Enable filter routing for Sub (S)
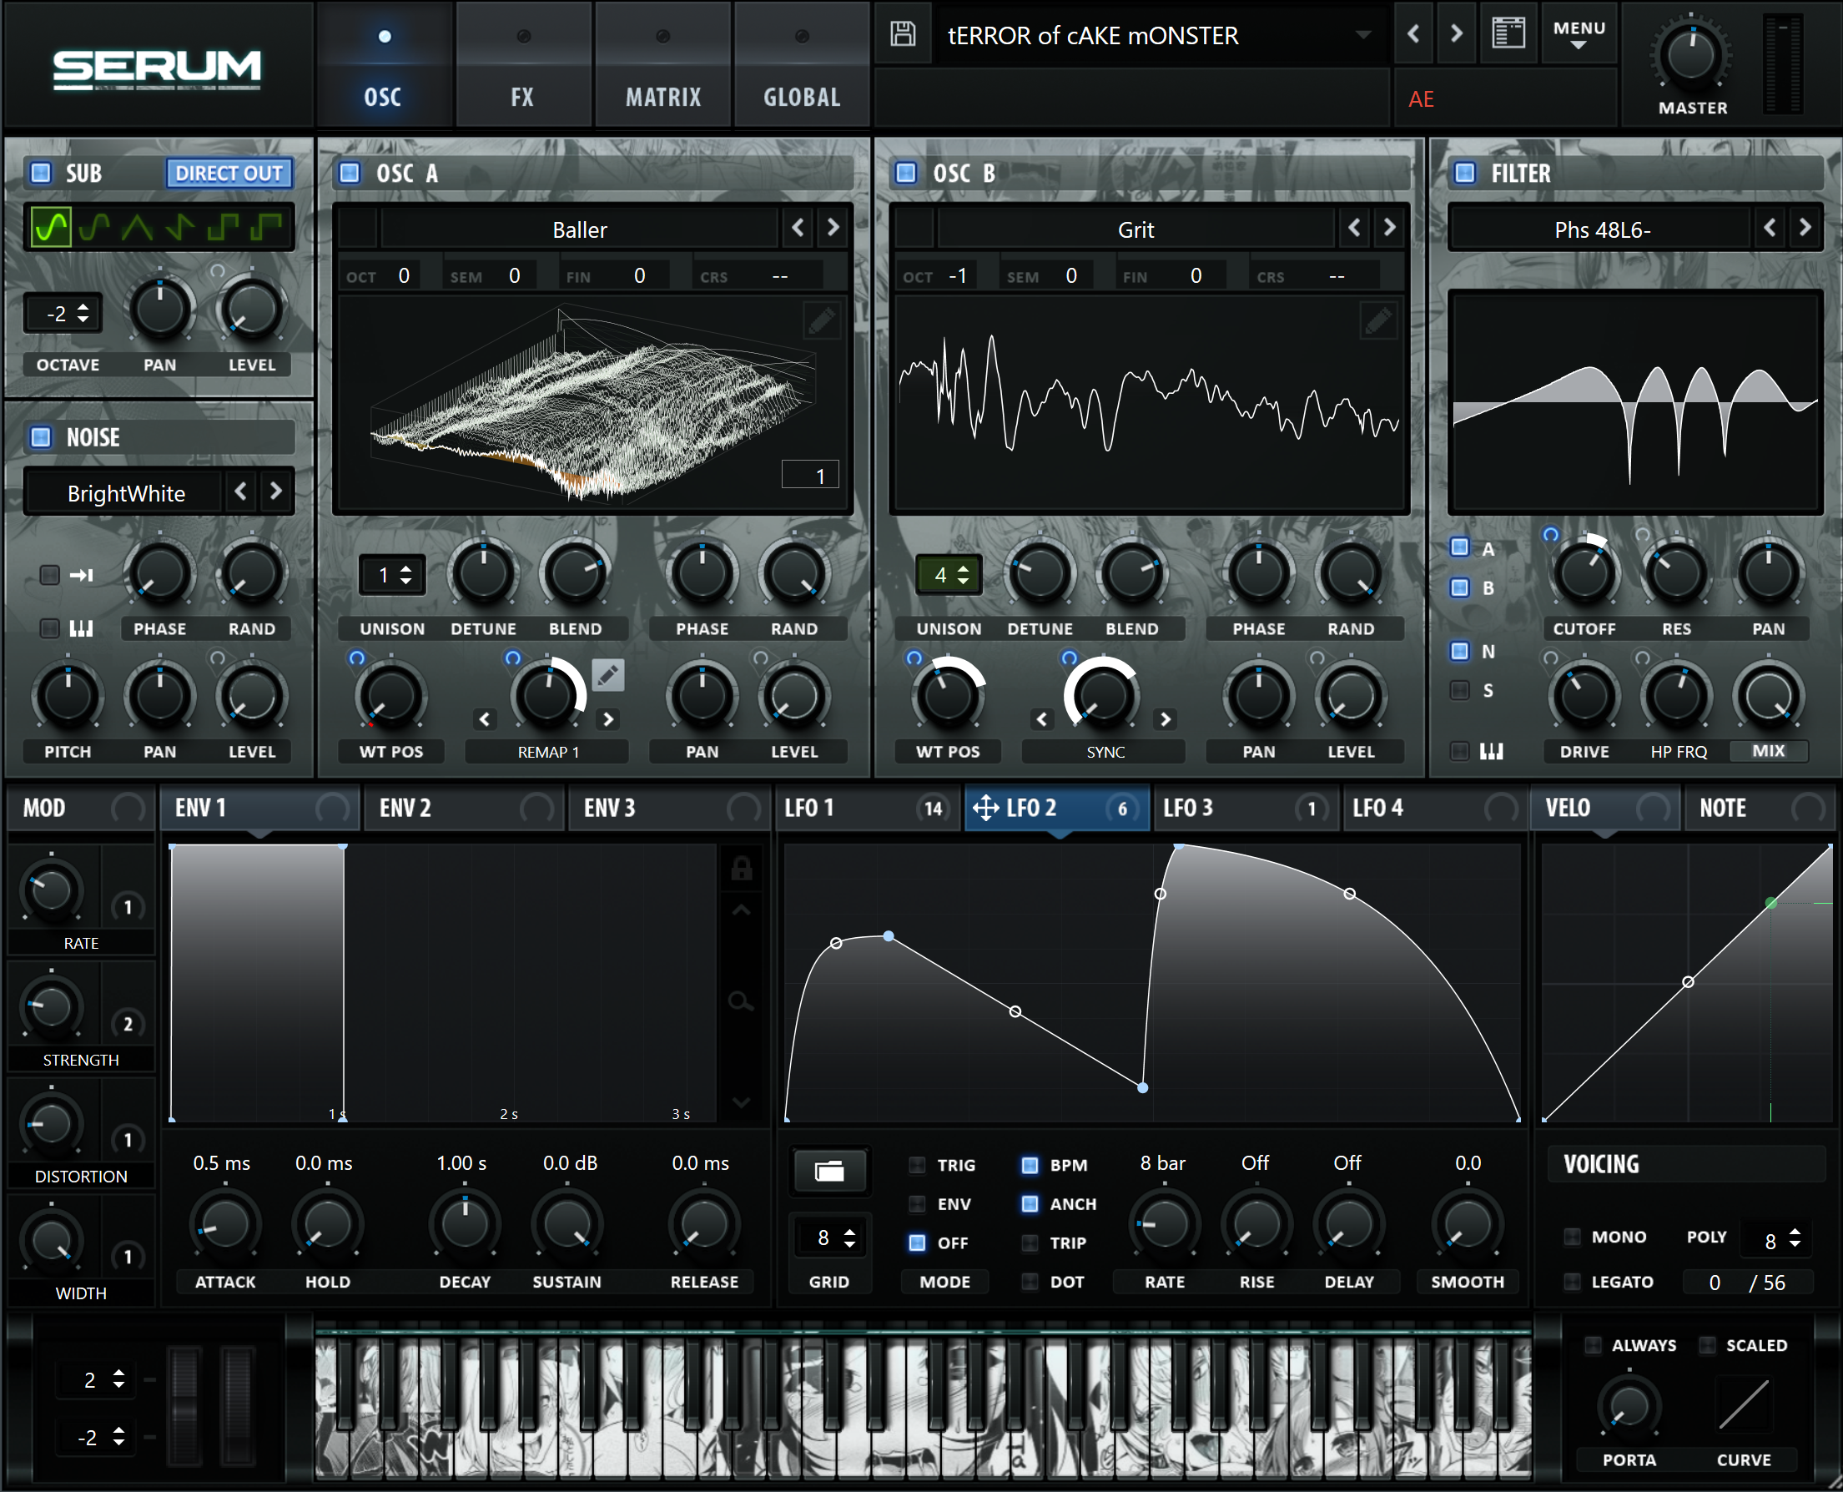This screenshot has height=1492, width=1843. click(1460, 689)
